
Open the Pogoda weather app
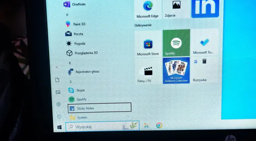point(75,43)
